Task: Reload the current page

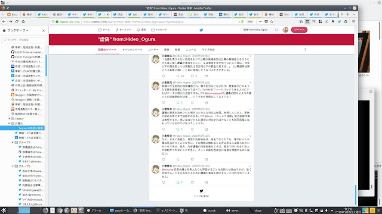Action: (17, 21)
